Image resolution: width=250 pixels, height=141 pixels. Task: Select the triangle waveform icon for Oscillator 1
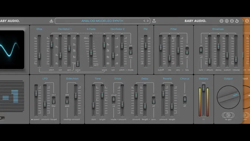point(74,38)
